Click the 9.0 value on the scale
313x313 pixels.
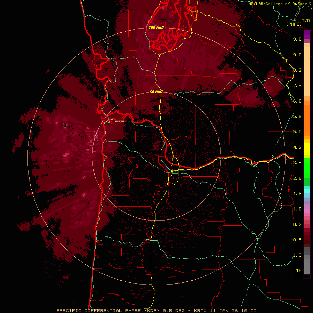(297, 55)
